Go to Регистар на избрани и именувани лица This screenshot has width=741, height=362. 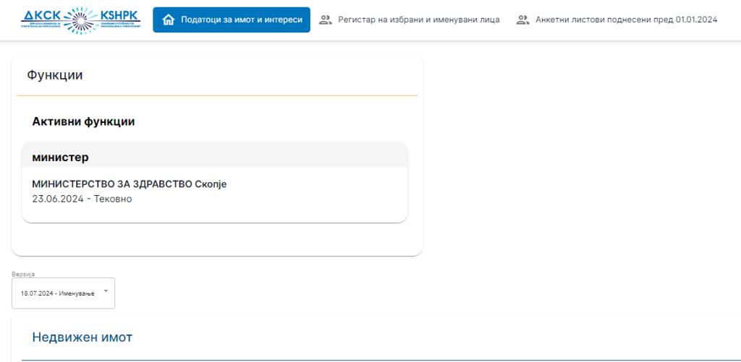coord(418,20)
